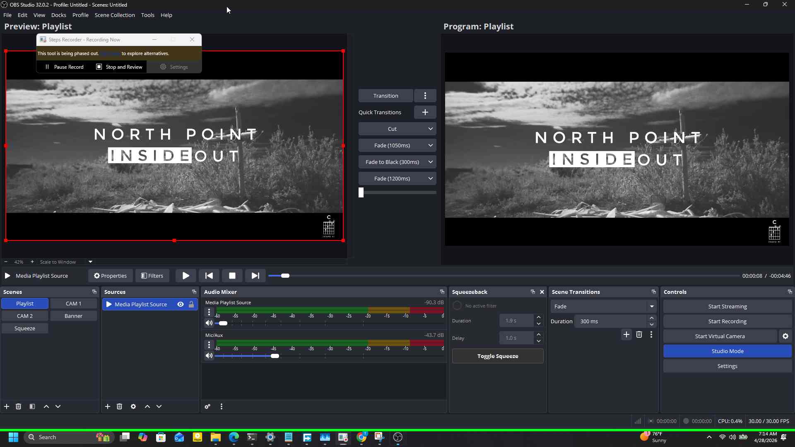Open the Help menu
795x447 pixels.
click(x=166, y=15)
